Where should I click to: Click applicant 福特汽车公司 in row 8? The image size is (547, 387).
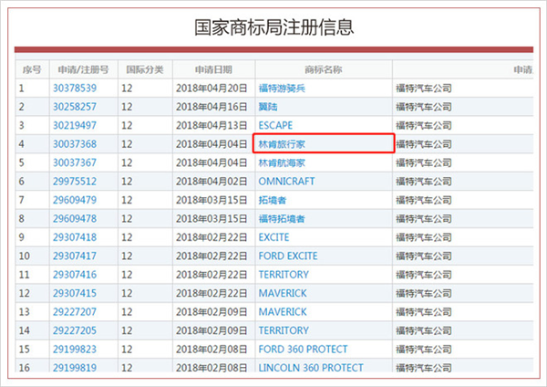coord(424,219)
